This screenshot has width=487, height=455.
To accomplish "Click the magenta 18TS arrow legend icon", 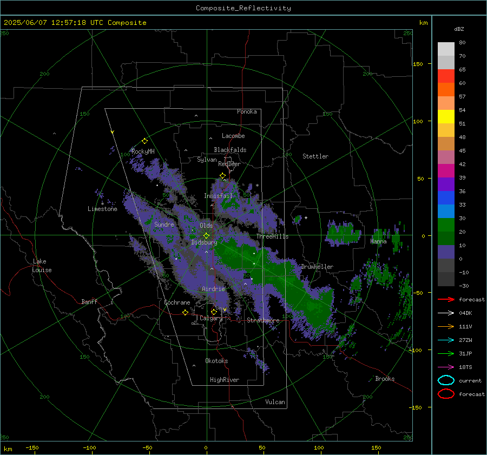I will click(446, 367).
